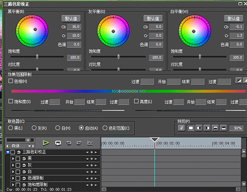This screenshot has width=247, height=192.
Task: Click the full white preview icon
Action: pyautogui.click(x=191, y=128)
